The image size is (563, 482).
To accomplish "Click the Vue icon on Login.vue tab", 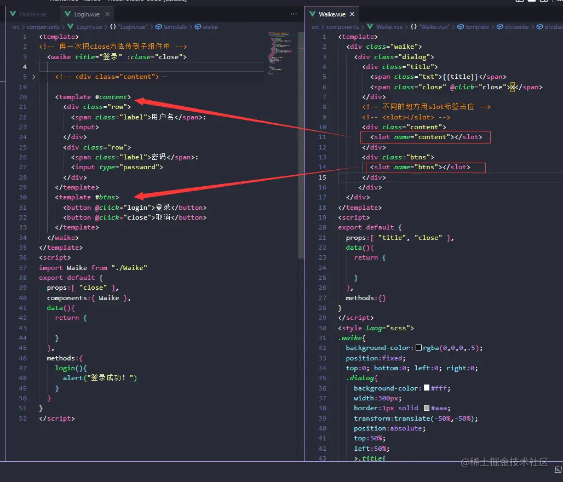I will pos(67,14).
